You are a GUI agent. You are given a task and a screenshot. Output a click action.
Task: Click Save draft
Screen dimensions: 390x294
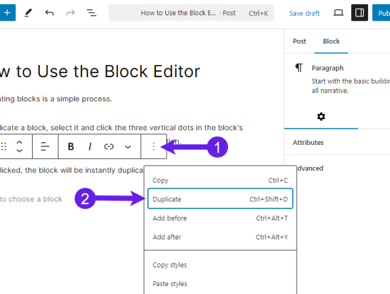304,13
